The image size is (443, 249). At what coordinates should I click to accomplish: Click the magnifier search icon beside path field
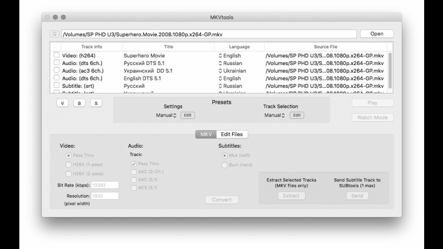[54, 34]
